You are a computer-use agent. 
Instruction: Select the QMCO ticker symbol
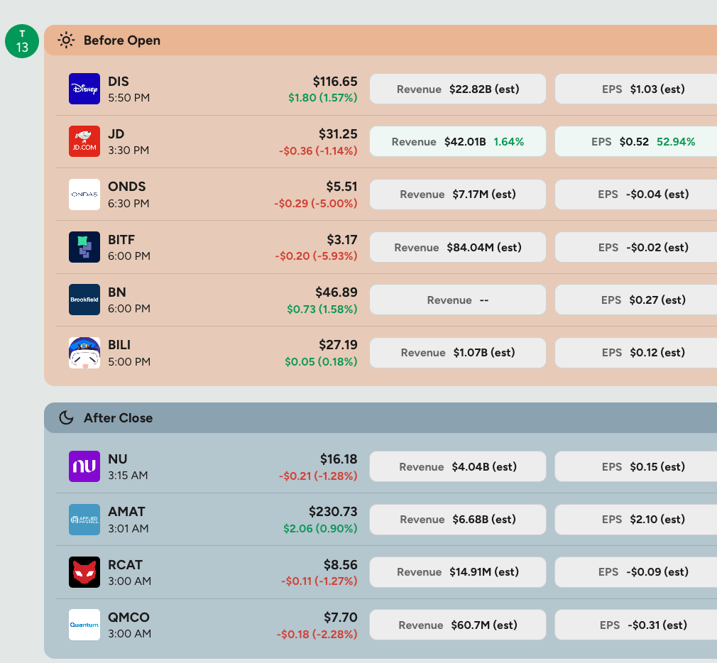click(128, 618)
